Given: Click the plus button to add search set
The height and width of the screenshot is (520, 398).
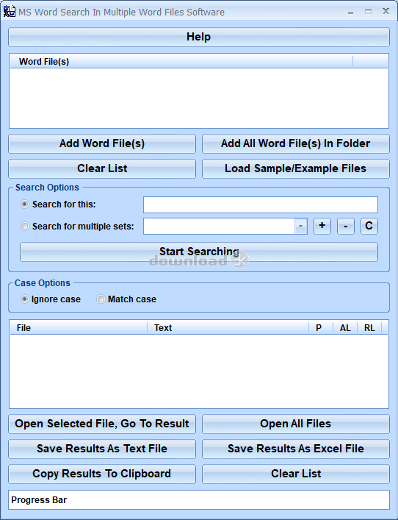Looking at the screenshot, I should click(x=322, y=227).
